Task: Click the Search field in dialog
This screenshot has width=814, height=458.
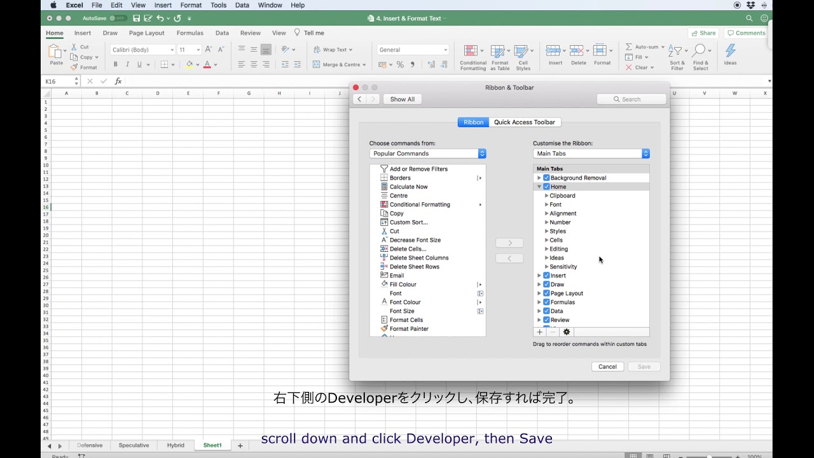Action: click(x=631, y=99)
